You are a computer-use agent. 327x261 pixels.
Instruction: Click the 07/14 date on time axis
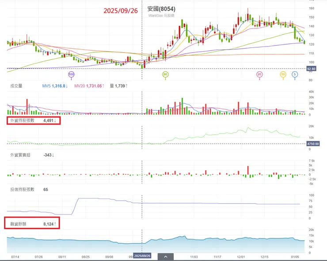[15, 257]
